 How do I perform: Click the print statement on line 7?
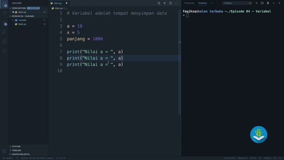pyautogui.click(x=95, y=52)
